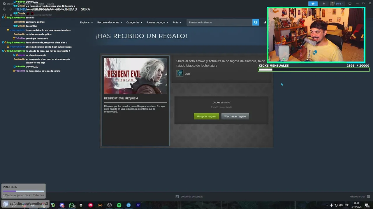
Task: Click the RESIDENT EVIL REQUIEM title text
Action: (121, 98)
